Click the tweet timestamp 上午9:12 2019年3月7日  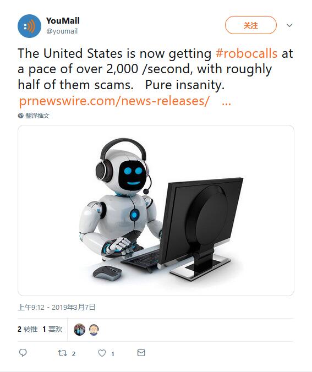pyautogui.click(x=57, y=307)
